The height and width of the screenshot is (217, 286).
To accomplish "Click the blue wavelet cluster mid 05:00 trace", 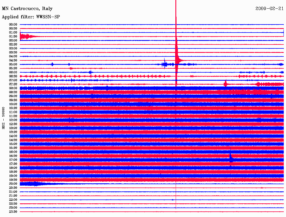I will point(165,64).
